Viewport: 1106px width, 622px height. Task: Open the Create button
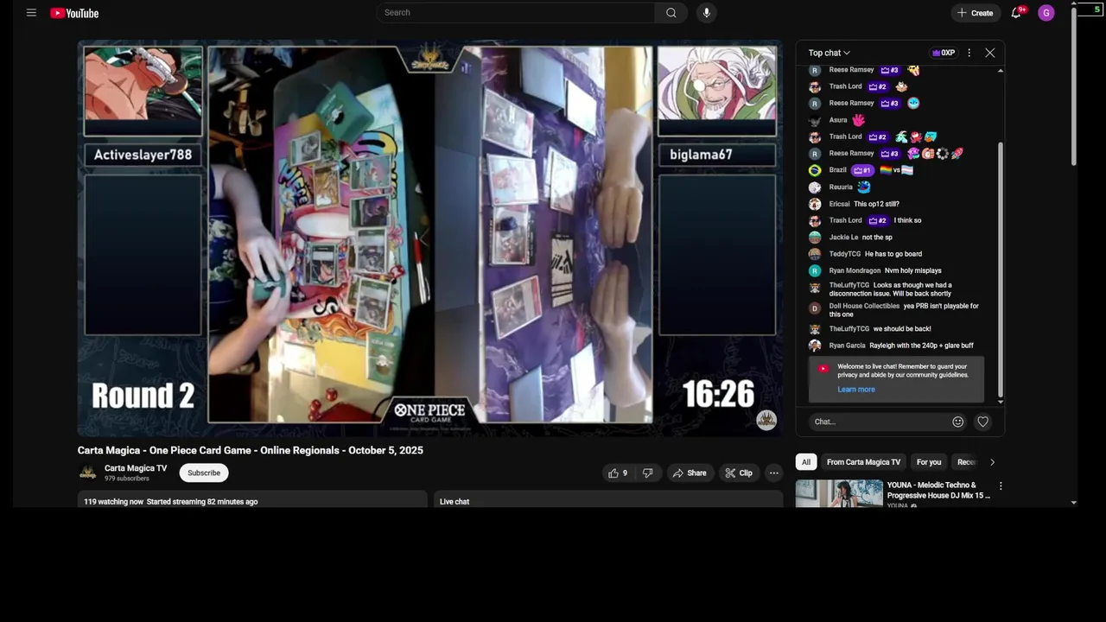tap(975, 13)
